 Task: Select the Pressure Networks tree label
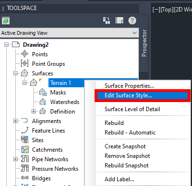pyautogui.click(x=55, y=169)
